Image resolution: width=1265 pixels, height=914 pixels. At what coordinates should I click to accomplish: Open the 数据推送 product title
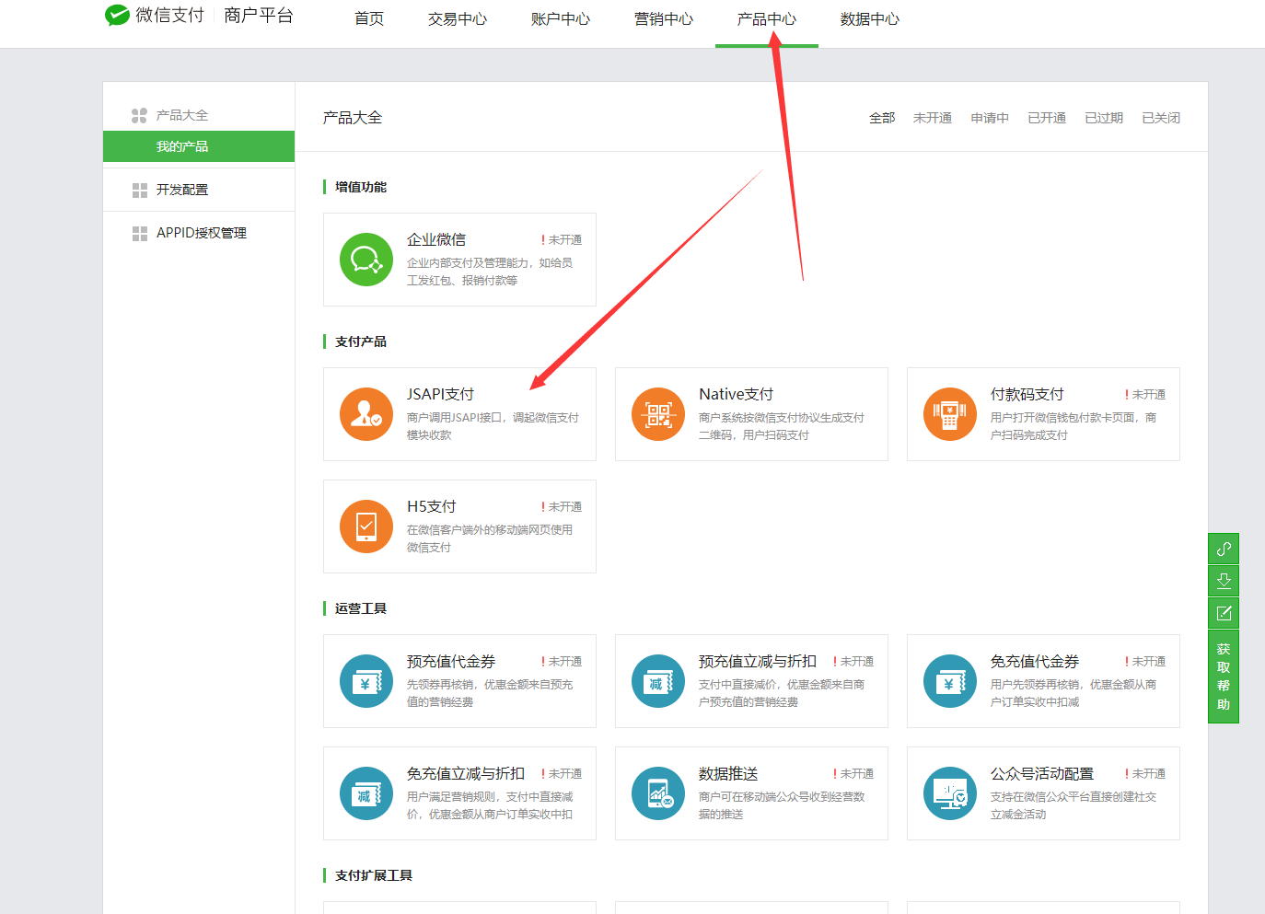click(728, 773)
